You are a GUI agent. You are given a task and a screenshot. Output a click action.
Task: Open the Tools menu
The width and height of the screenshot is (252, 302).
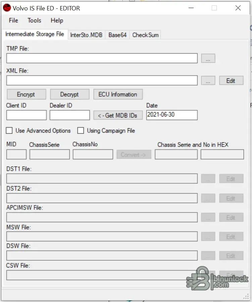point(34,20)
